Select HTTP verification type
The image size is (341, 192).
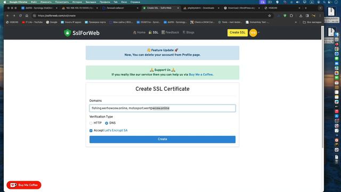[x=91, y=123]
